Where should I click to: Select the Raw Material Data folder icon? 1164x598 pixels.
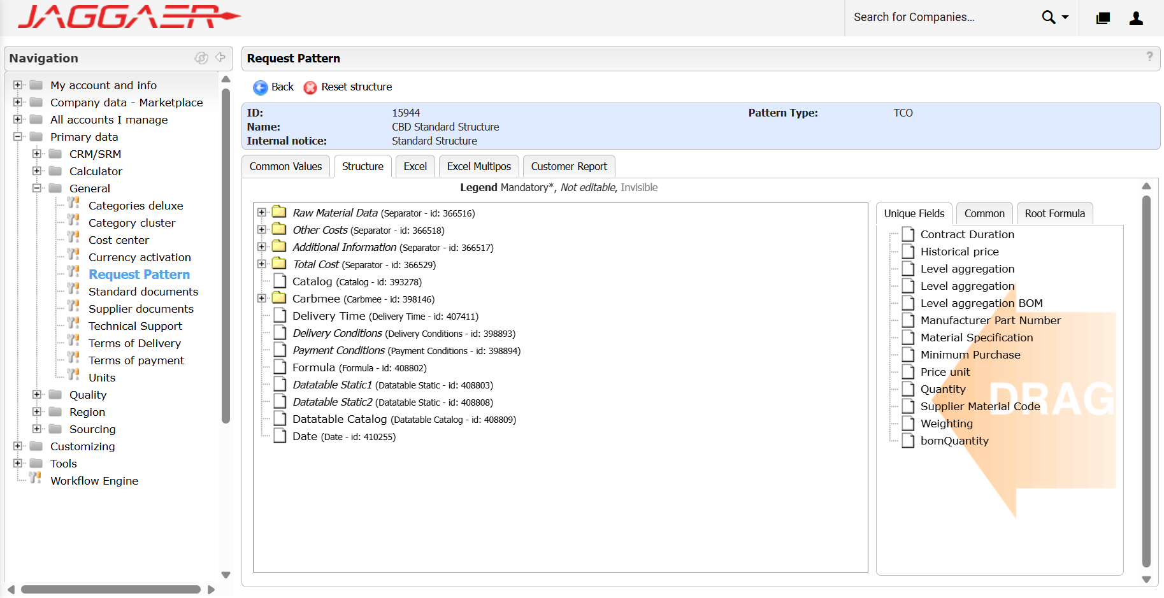tap(279, 211)
